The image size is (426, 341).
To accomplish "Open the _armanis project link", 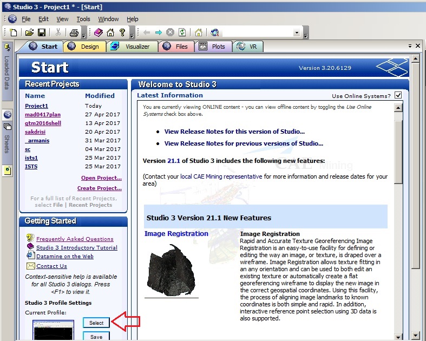I will (x=37, y=141).
